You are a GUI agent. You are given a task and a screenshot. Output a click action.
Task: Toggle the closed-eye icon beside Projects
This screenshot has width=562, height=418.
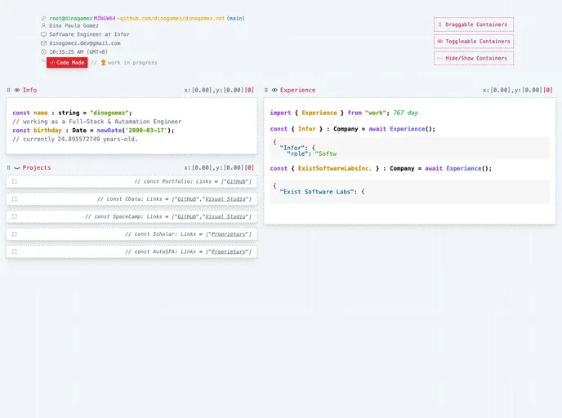17,167
